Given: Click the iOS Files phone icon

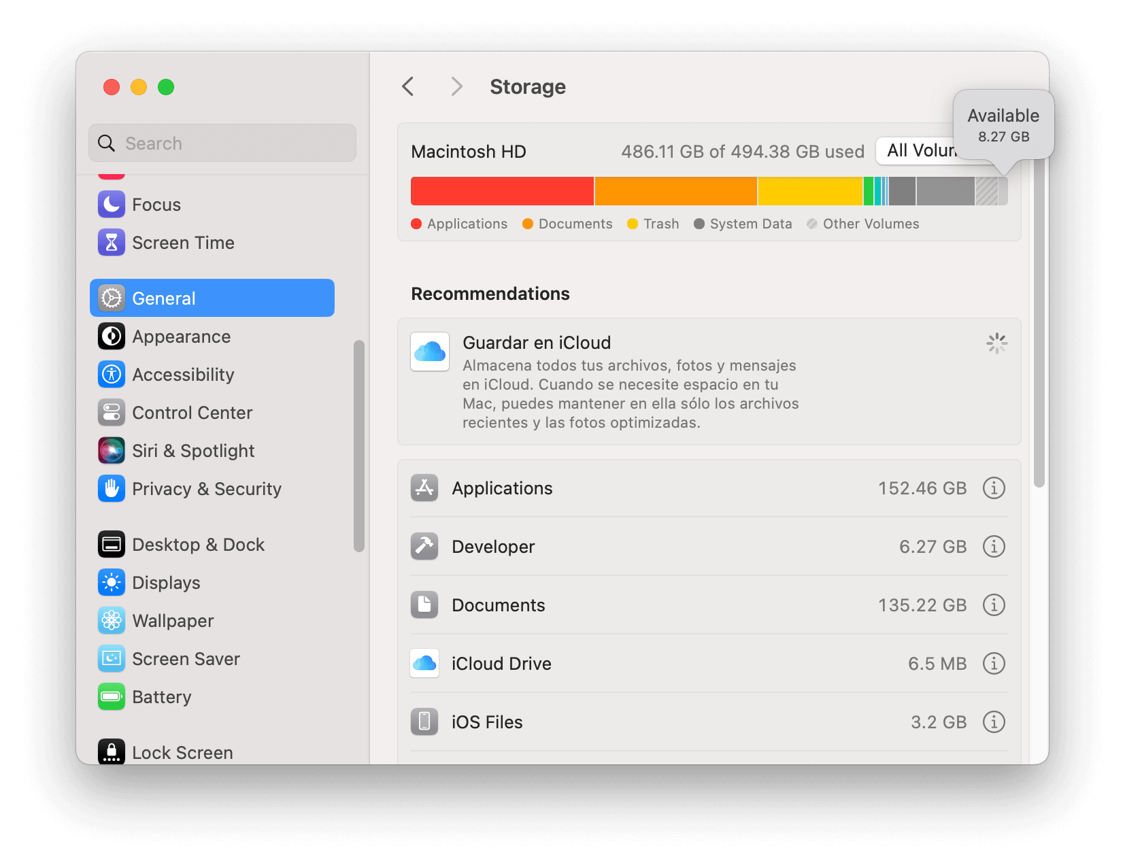Looking at the screenshot, I should click(424, 722).
